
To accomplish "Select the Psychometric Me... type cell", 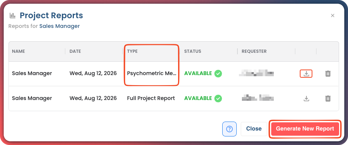I will (x=152, y=73).
